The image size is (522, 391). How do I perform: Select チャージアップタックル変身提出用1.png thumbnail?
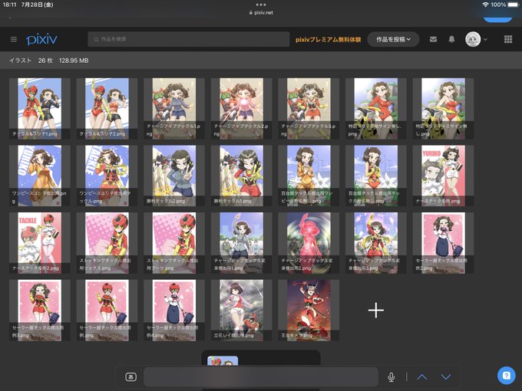(241, 243)
